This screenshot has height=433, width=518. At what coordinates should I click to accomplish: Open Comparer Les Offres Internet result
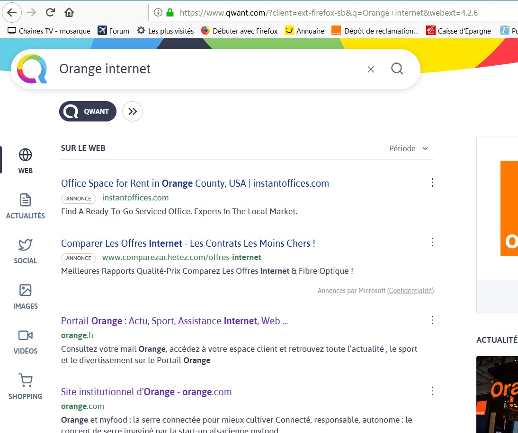coord(188,243)
